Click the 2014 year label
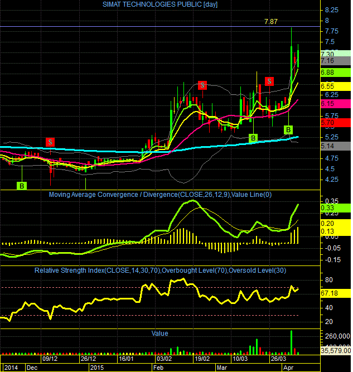Image resolution: width=353 pixels, height=372 pixels. (11, 368)
